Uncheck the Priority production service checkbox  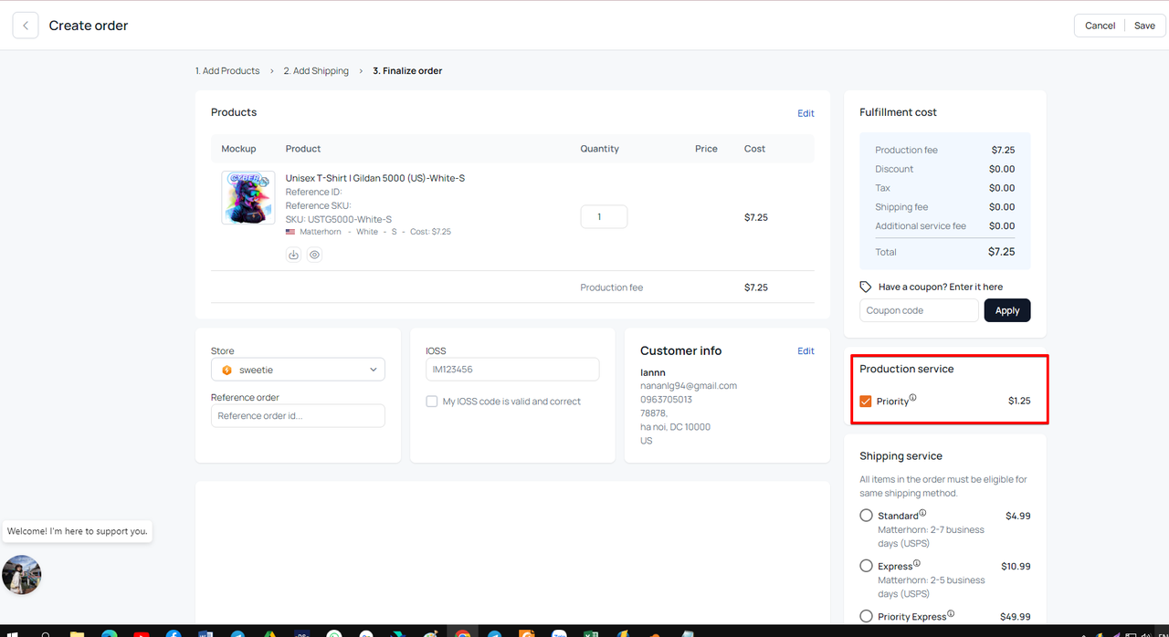(x=866, y=402)
